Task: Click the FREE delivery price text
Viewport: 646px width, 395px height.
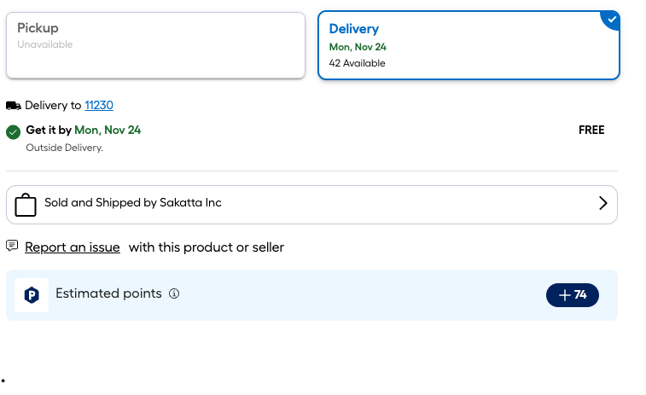Action: (x=591, y=131)
